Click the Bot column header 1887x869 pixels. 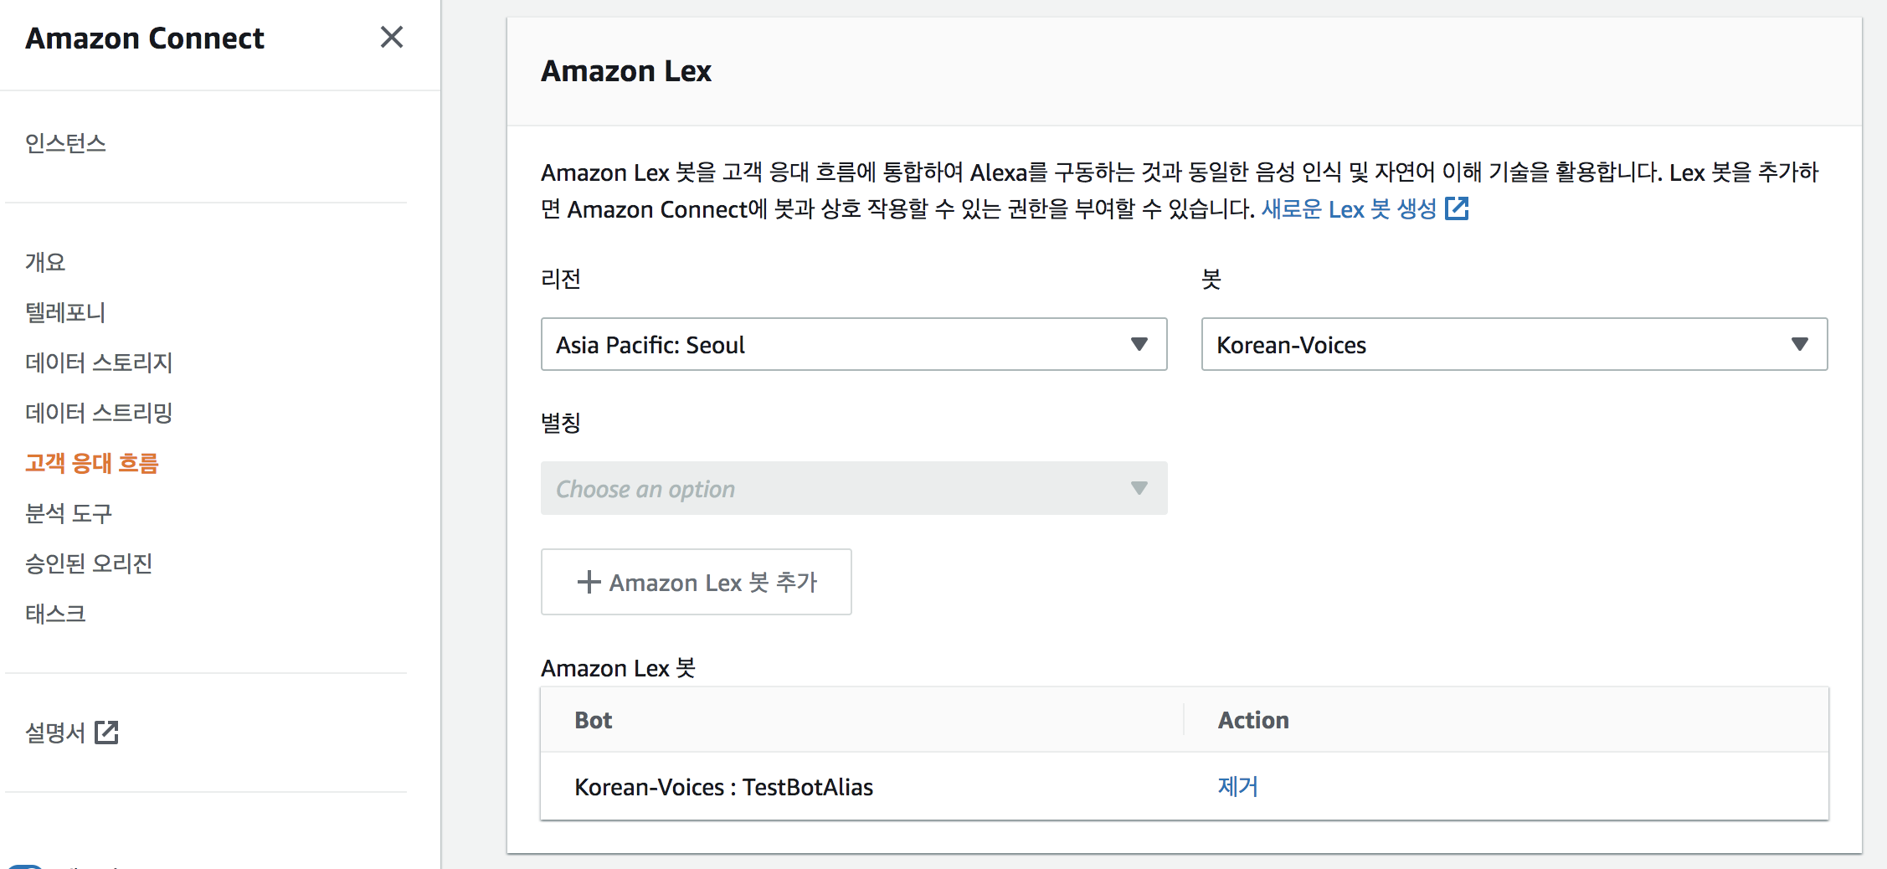594,720
